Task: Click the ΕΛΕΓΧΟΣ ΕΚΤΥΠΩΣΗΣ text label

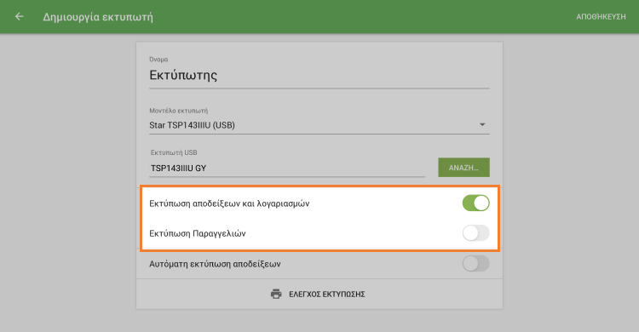Action: click(327, 294)
